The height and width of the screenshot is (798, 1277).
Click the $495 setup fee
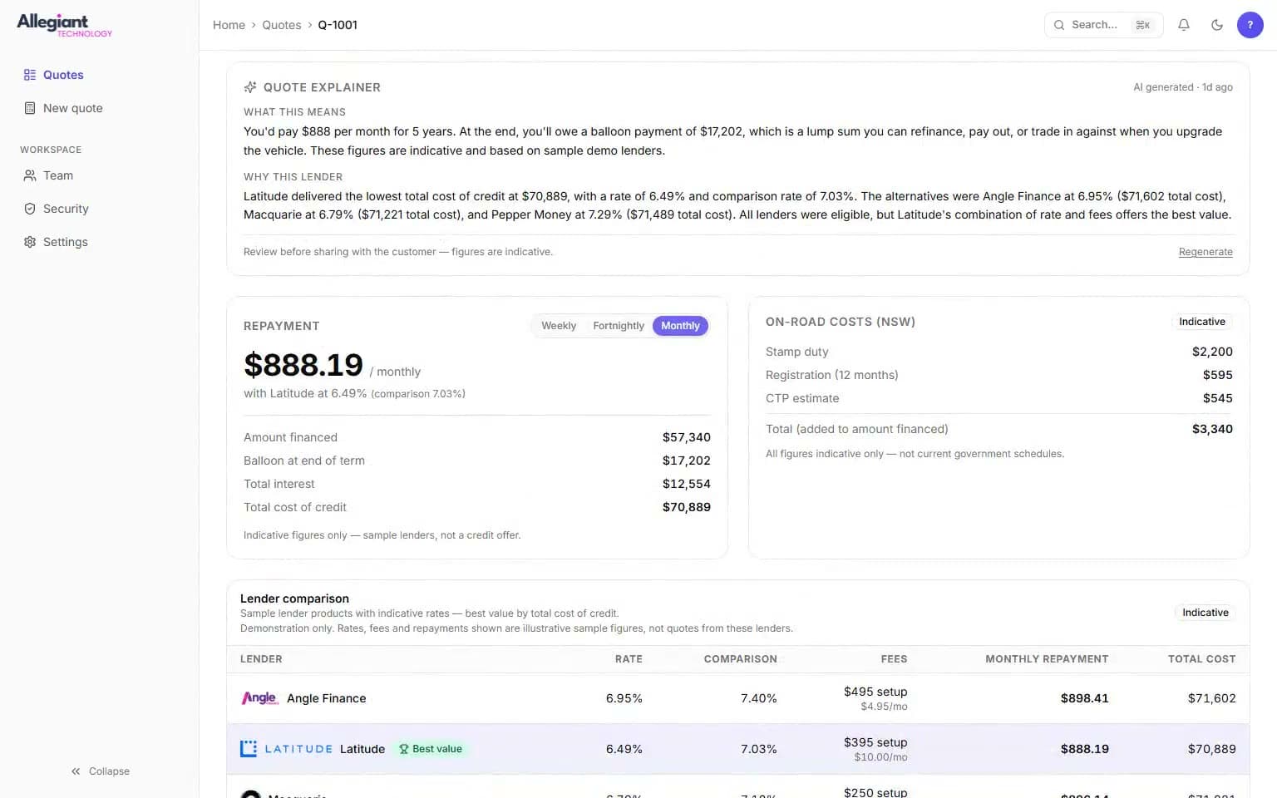875,692
